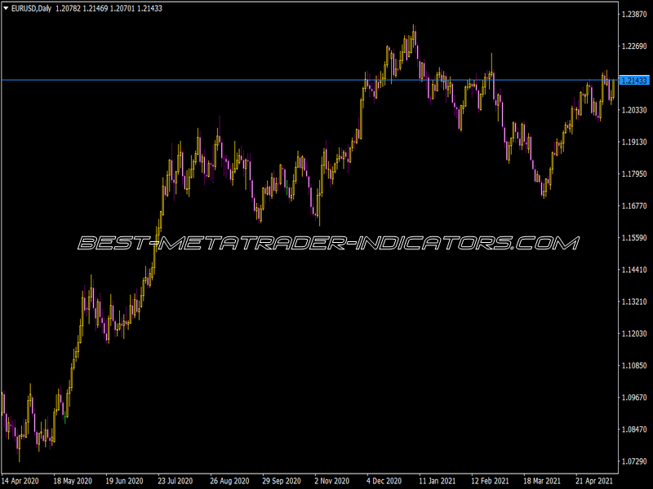Click the 18 Mar 2021 date label

click(x=542, y=481)
